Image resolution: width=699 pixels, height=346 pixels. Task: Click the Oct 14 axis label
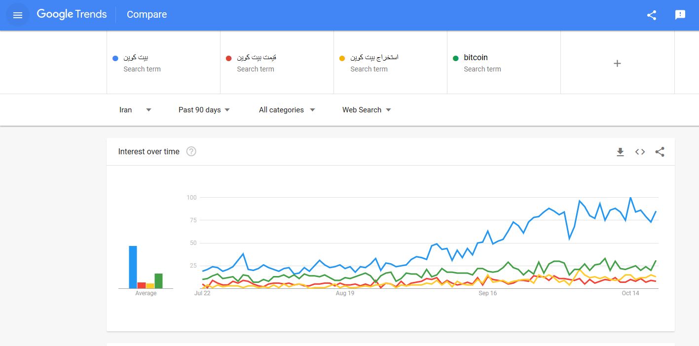click(x=630, y=293)
